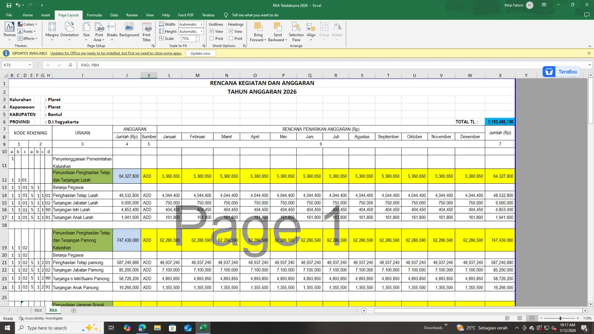Click the Print Titles icon
This screenshot has width=594, height=334.
(x=147, y=31)
